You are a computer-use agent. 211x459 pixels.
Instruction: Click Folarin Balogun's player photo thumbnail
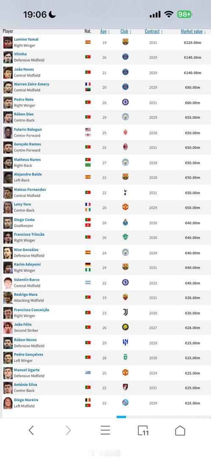point(8,132)
